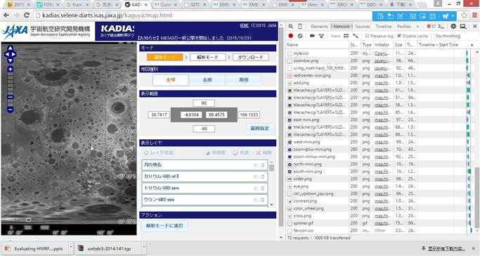Screen dimensions: 480x256
Task: Zoom in with the map plus button
Action: click(10, 69)
